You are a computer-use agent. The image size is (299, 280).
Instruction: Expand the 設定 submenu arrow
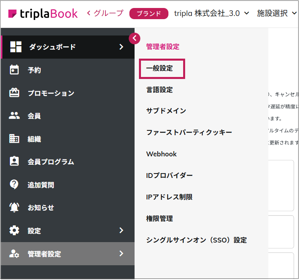tap(121, 231)
